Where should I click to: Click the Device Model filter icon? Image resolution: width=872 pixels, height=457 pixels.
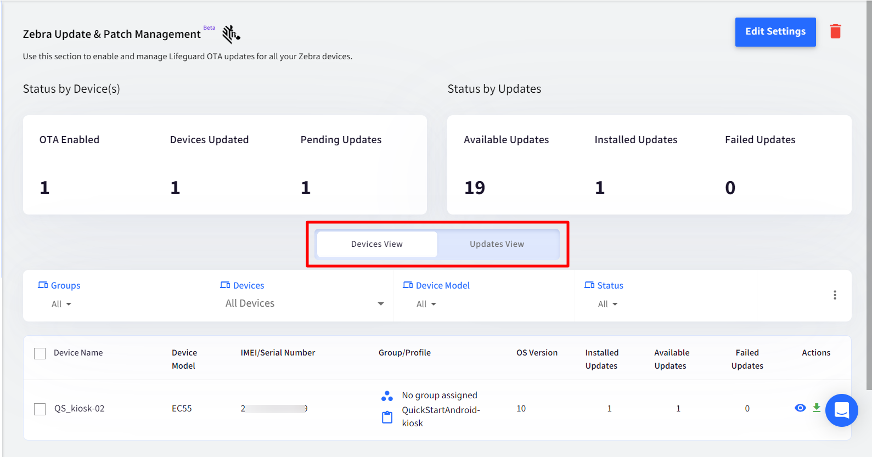pyautogui.click(x=408, y=285)
